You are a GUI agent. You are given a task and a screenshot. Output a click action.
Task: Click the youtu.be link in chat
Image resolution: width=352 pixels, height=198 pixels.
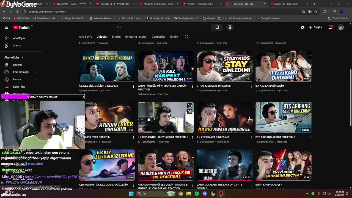click(x=40, y=180)
